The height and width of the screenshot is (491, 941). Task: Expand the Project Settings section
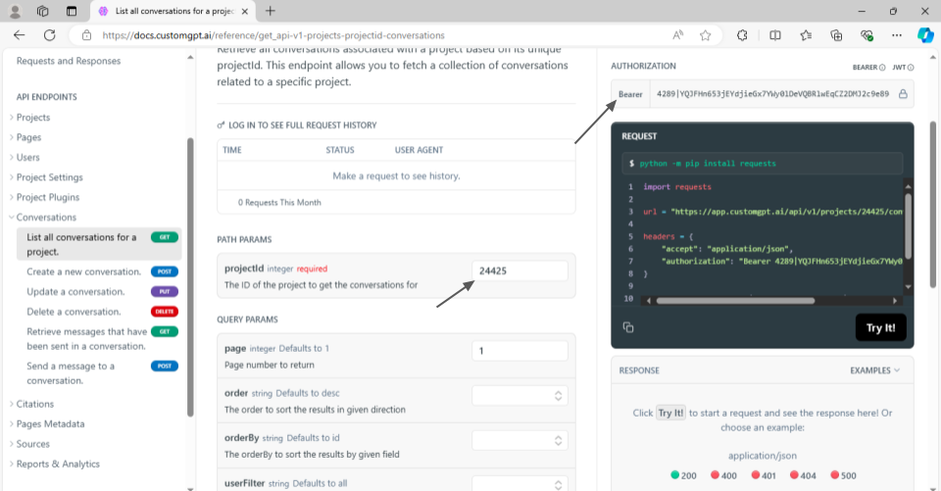click(x=49, y=177)
